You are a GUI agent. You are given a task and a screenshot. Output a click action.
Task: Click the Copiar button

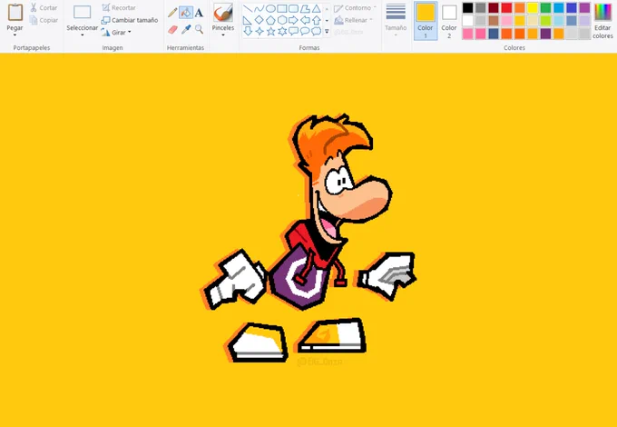44,20
